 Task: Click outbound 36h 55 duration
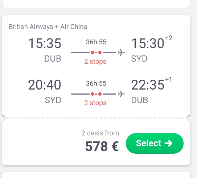click(x=96, y=42)
